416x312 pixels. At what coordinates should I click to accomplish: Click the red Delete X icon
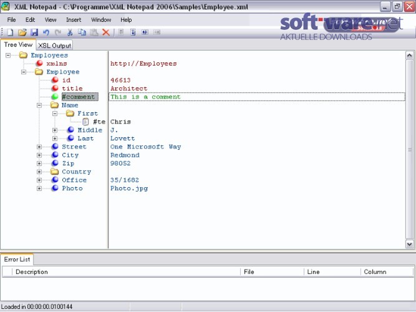[106, 32]
